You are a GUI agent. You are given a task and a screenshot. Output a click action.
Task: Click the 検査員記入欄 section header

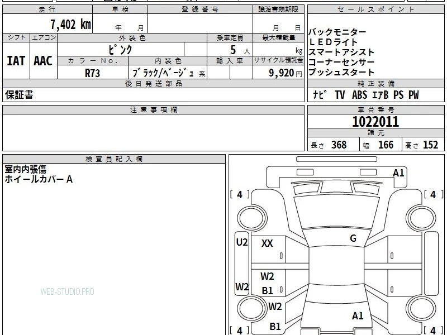tap(114, 159)
